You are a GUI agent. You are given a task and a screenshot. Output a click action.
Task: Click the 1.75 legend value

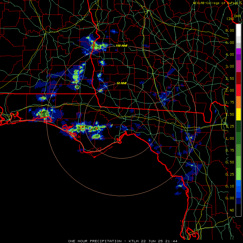(230, 102)
